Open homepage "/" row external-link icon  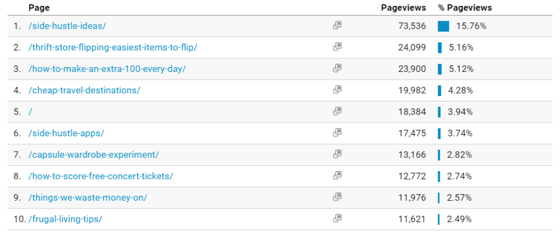(x=337, y=111)
